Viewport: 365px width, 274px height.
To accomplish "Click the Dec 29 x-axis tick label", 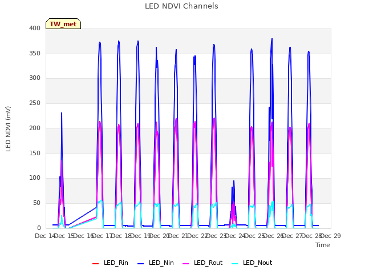I will point(331,236).
